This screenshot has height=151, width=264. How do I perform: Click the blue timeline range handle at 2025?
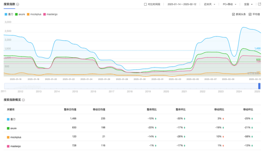[259, 86]
